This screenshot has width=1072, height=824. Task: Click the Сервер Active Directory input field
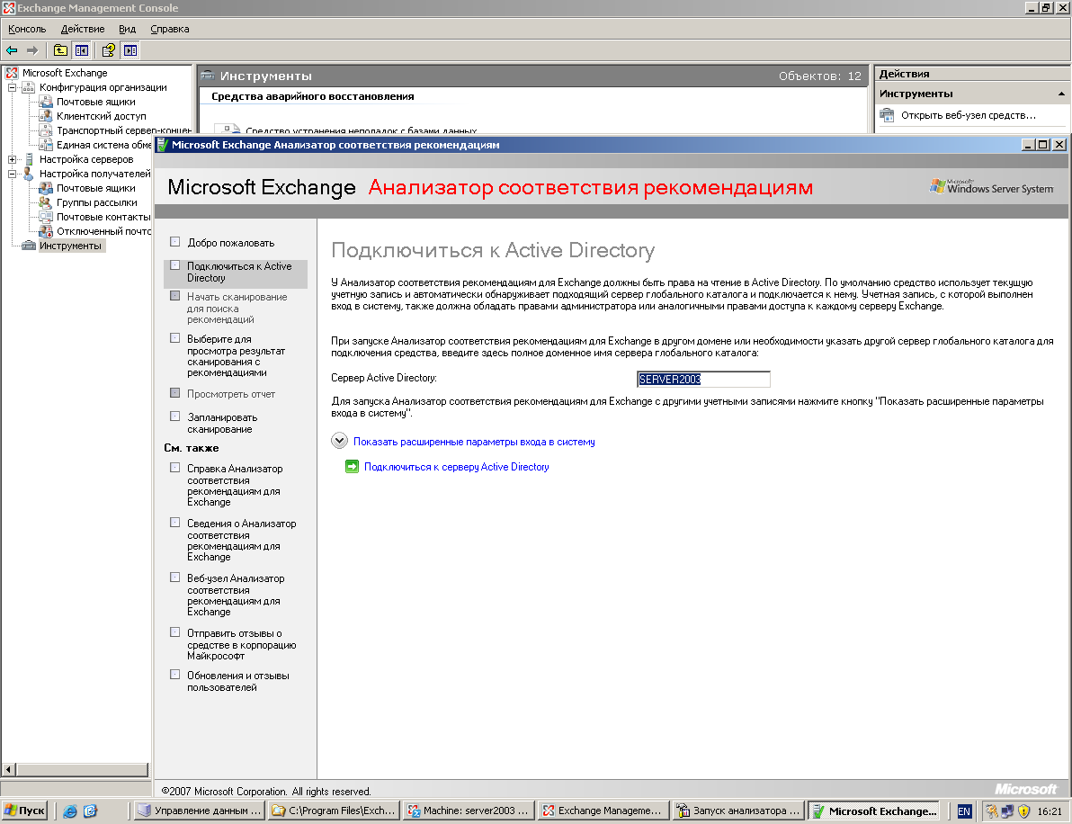coord(703,379)
